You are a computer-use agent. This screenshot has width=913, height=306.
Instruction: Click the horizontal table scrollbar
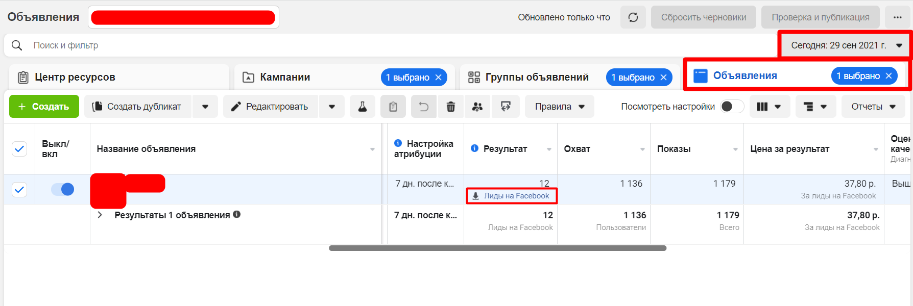point(497,248)
